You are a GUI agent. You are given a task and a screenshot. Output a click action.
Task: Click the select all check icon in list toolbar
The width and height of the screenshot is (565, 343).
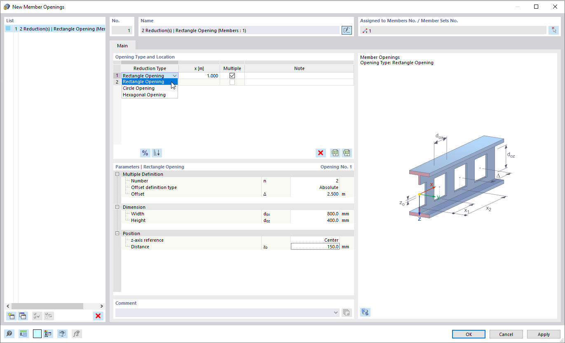click(37, 316)
